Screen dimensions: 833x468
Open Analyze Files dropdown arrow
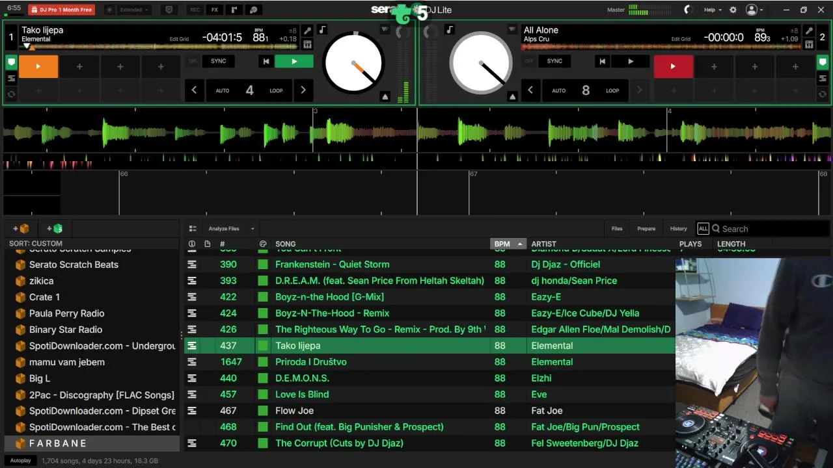pyautogui.click(x=253, y=229)
